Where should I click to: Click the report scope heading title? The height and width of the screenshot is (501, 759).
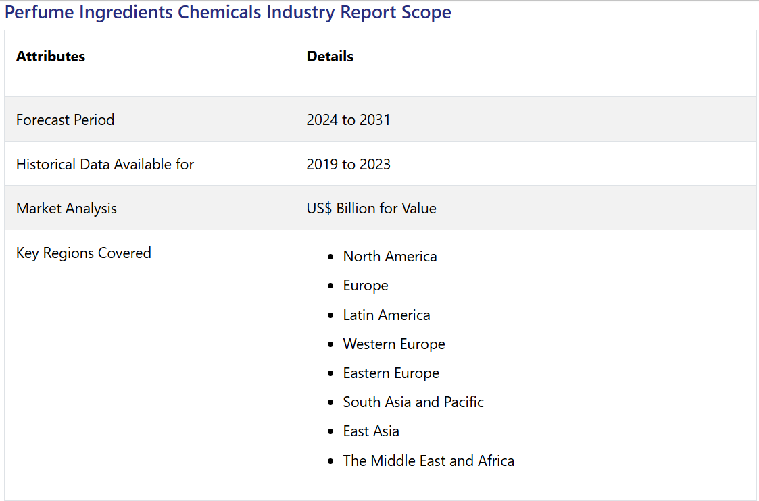tap(228, 13)
